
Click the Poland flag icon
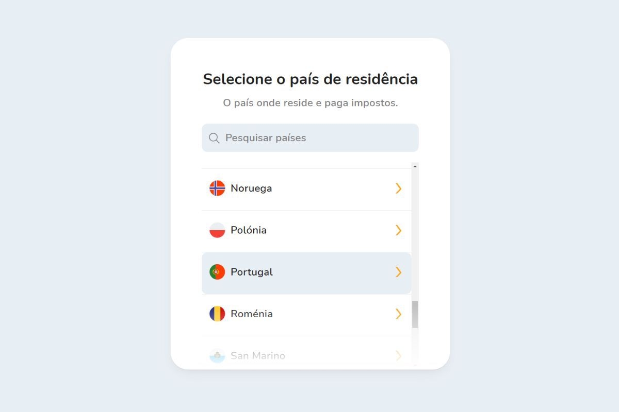pos(218,230)
